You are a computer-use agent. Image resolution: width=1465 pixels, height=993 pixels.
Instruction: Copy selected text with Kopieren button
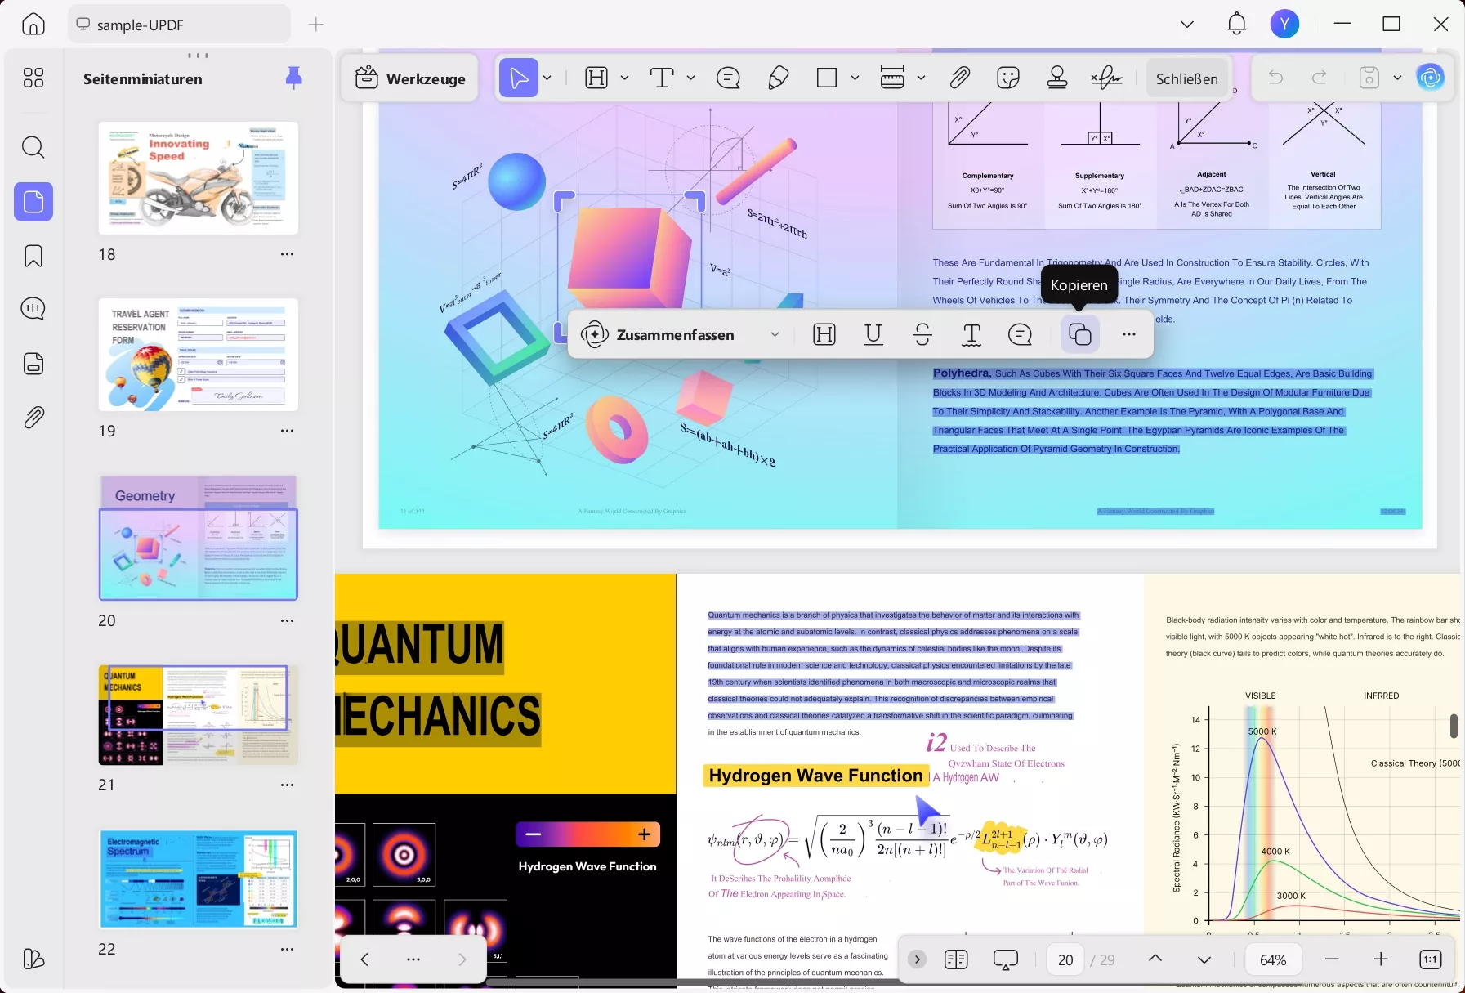1080,334
